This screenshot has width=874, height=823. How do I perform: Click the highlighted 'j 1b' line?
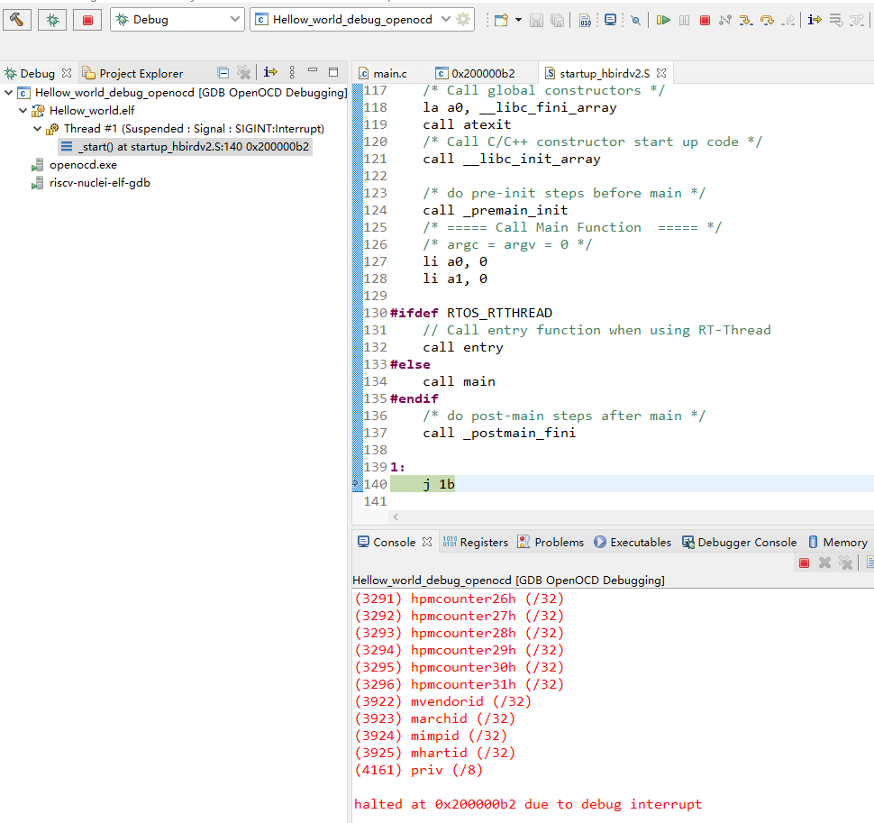439,484
